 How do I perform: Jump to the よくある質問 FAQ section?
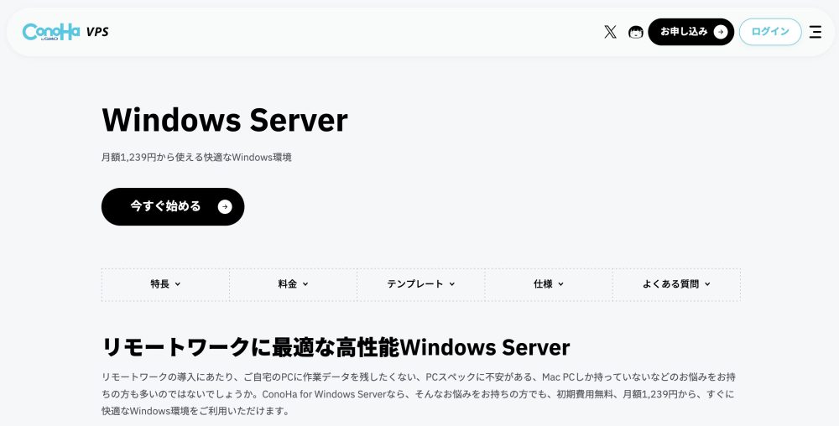(x=676, y=284)
